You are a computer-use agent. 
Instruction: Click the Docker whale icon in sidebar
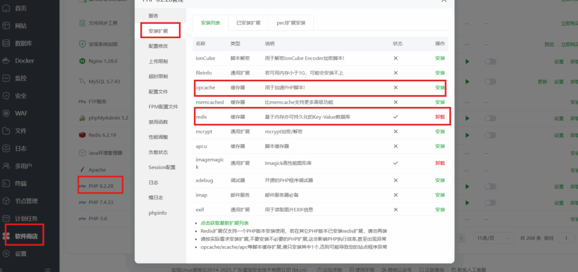[x=6, y=61]
